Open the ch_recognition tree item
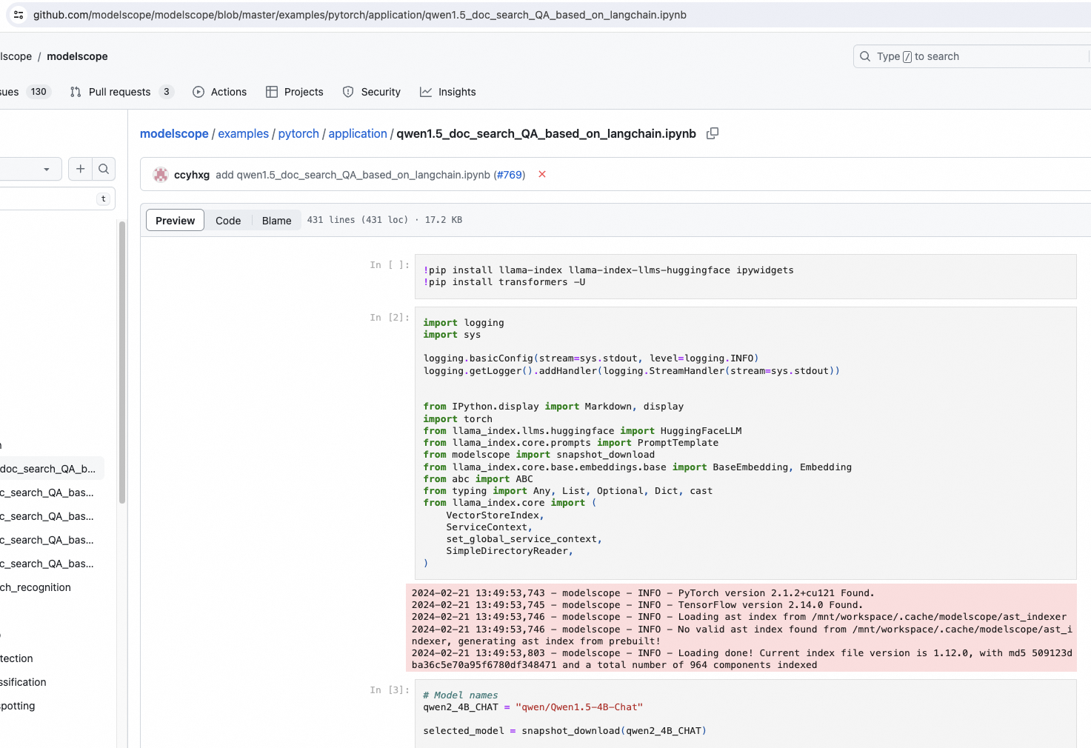The image size is (1091, 748). [x=36, y=587]
